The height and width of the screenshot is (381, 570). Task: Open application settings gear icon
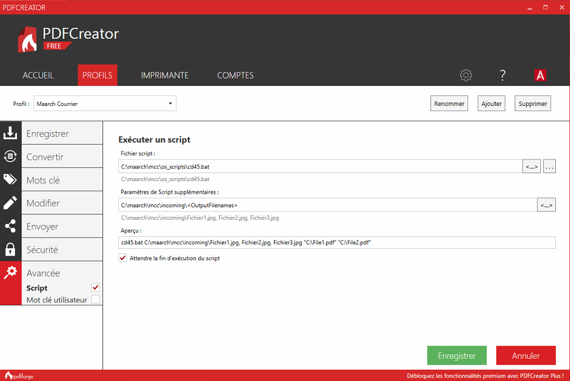tap(466, 75)
